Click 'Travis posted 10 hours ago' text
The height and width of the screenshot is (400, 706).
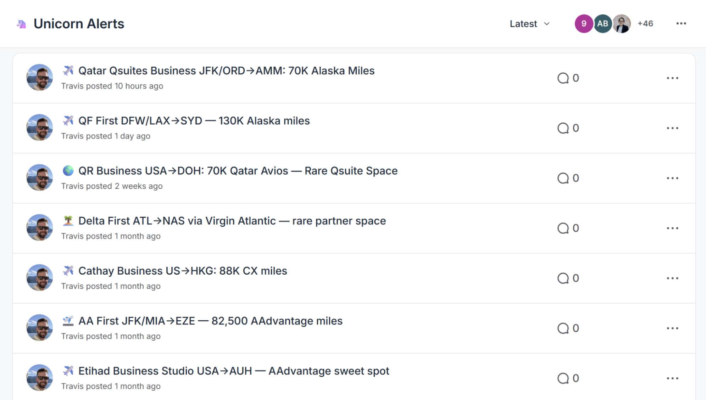click(x=112, y=86)
